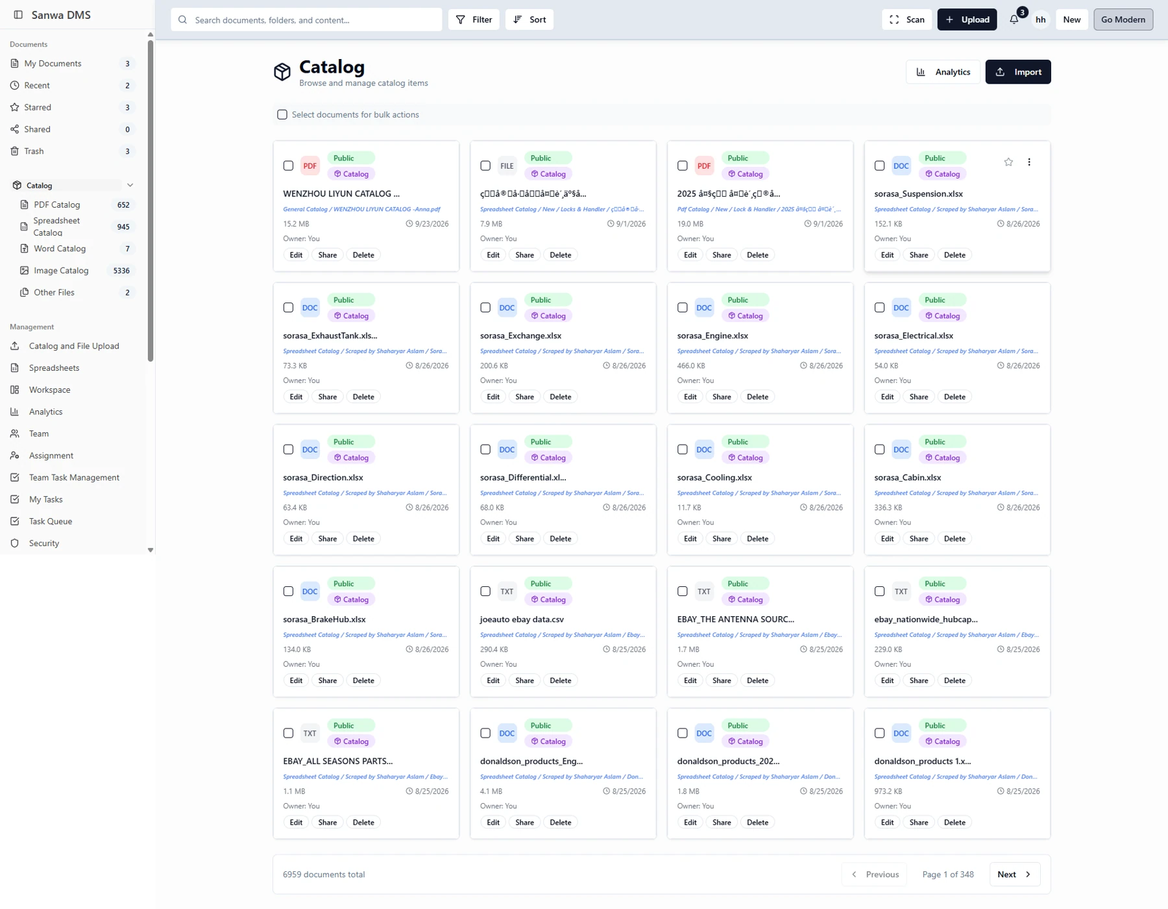Click the Security shield icon in sidebar
1168x909 pixels.
(x=15, y=543)
